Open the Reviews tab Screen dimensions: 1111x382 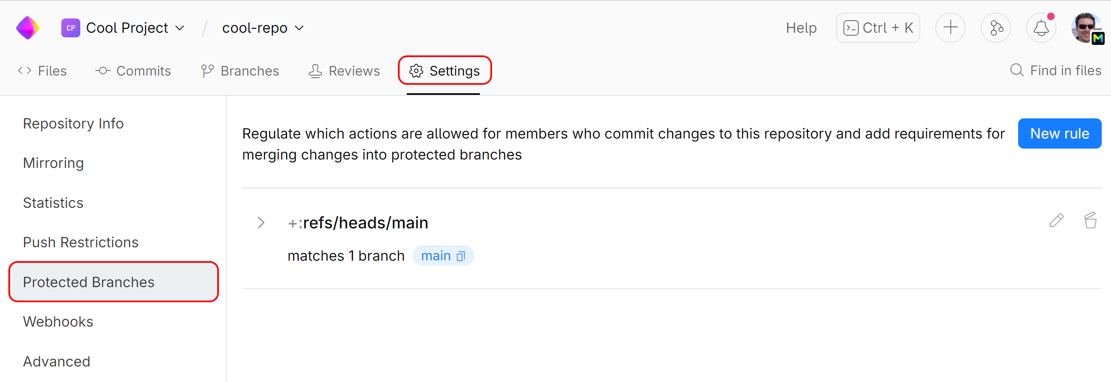click(344, 71)
